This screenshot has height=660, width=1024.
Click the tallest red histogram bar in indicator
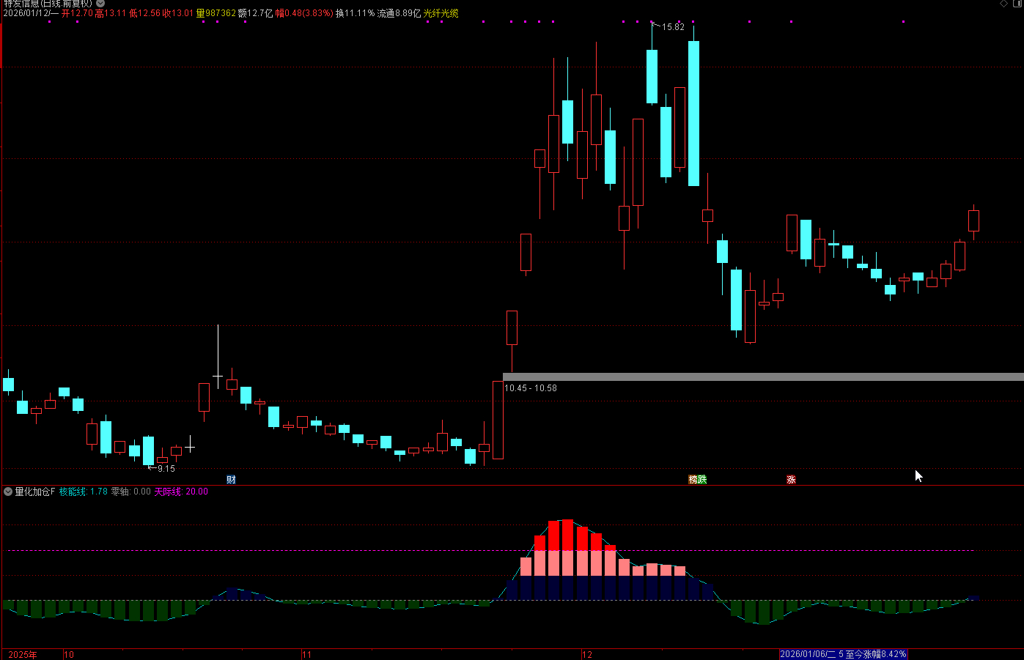[567, 535]
